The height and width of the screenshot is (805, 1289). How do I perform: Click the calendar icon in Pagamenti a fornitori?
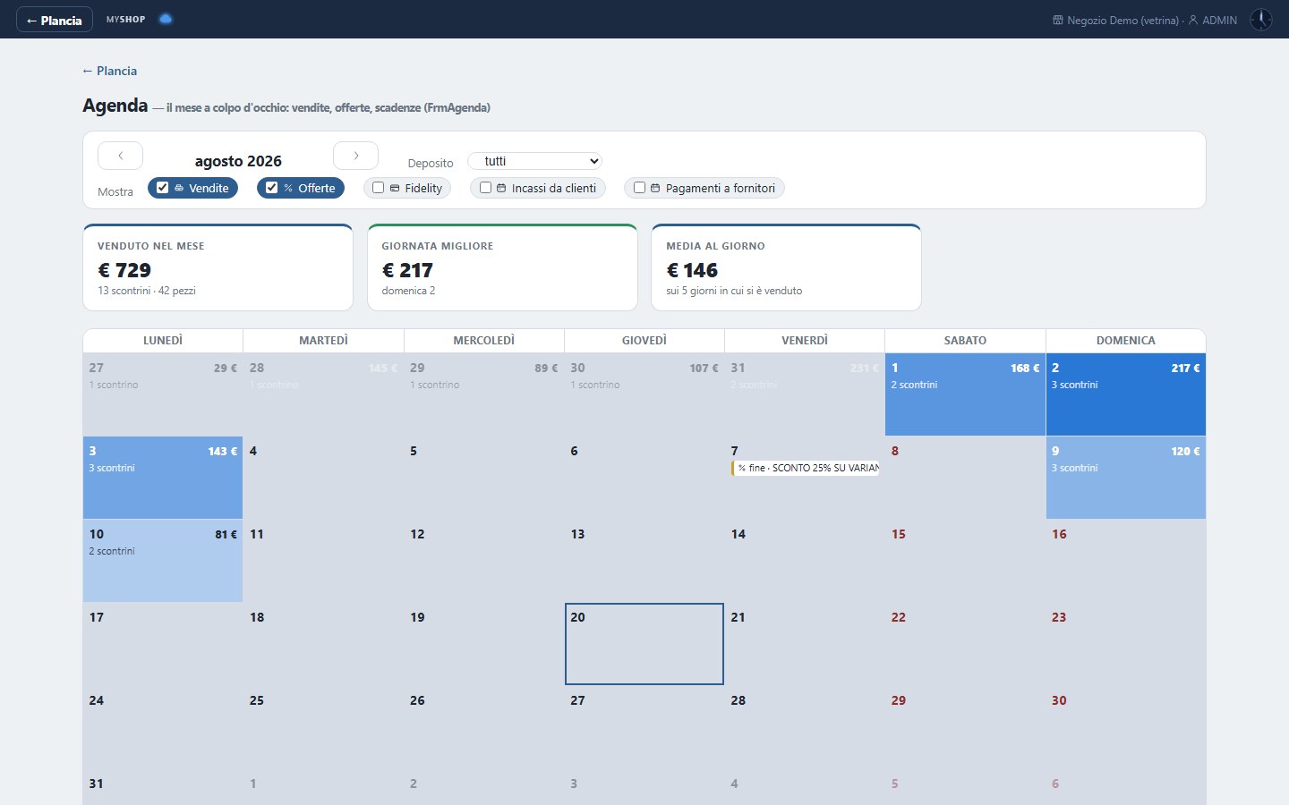click(x=655, y=188)
